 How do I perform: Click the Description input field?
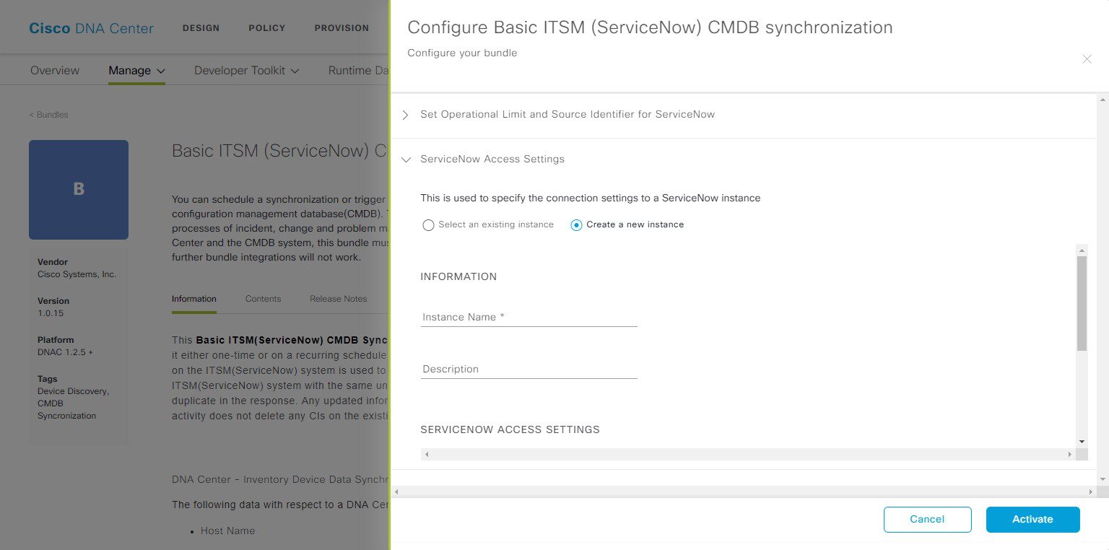tap(529, 369)
